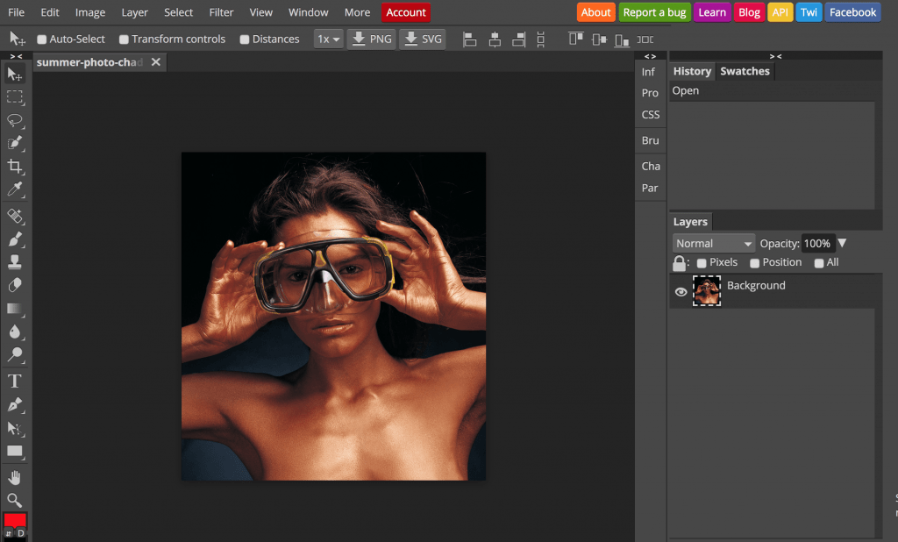Export image with the PNG button
This screenshot has height=542, width=898.
coord(373,39)
